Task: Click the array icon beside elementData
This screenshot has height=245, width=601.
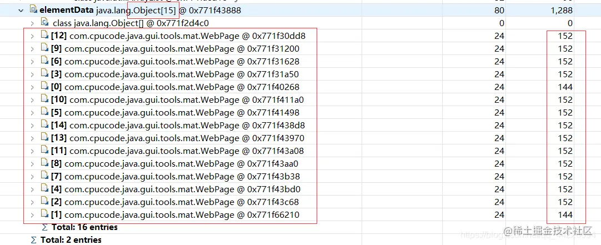Action: [33, 11]
